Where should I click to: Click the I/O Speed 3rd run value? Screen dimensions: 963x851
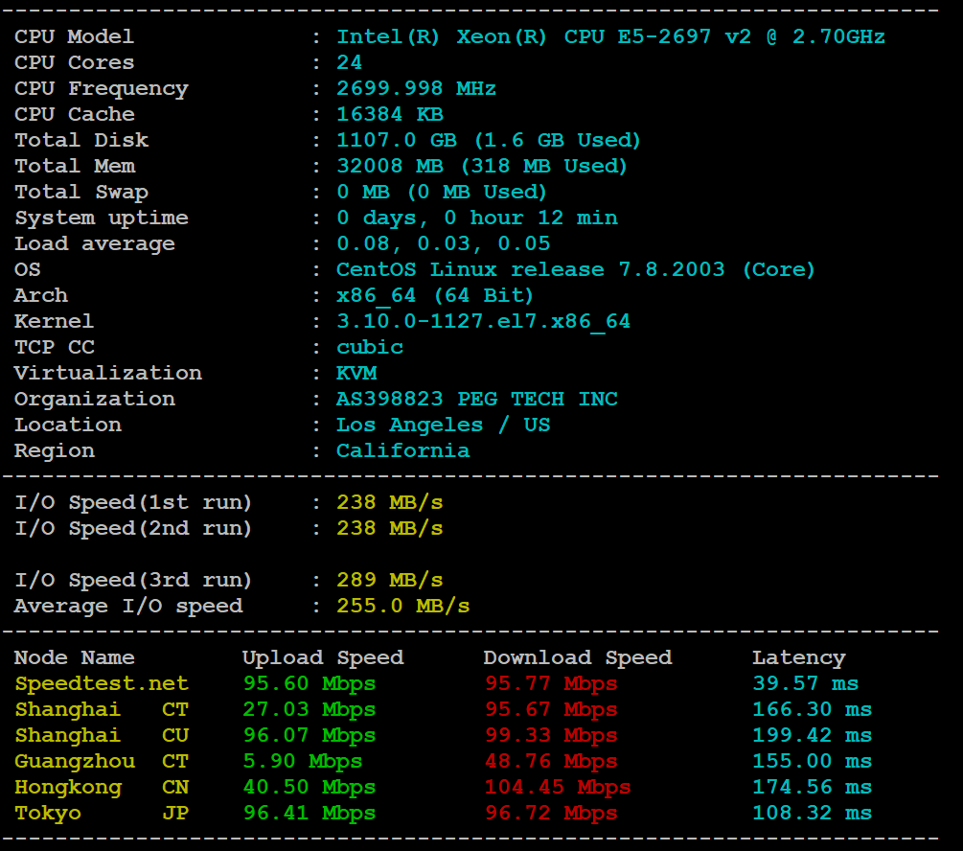[x=389, y=581]
